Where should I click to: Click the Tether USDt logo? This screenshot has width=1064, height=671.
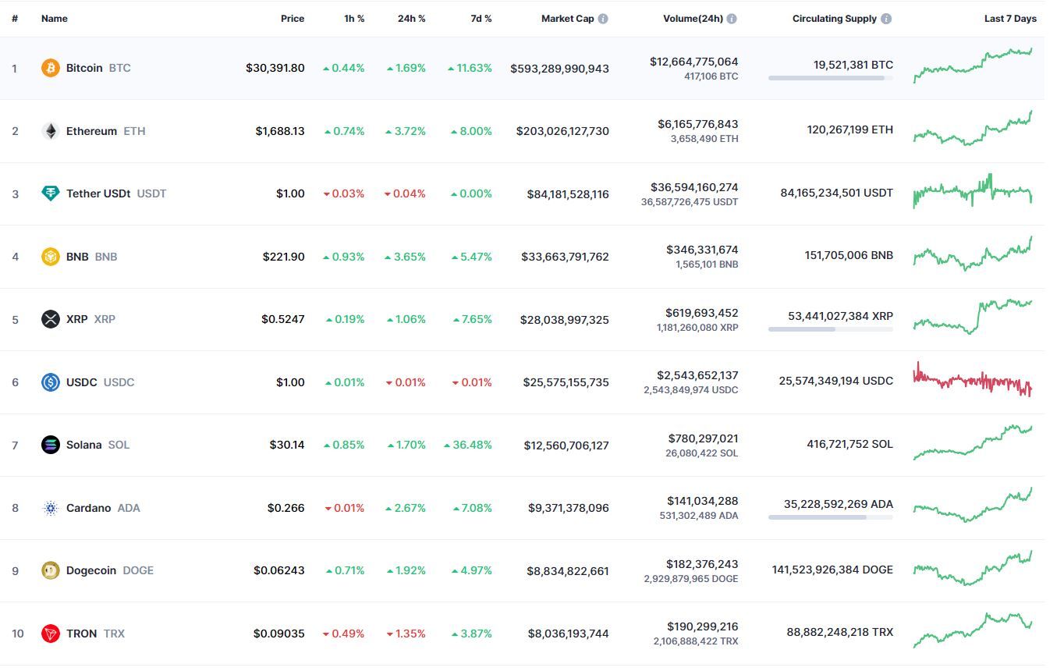[51, 193]
